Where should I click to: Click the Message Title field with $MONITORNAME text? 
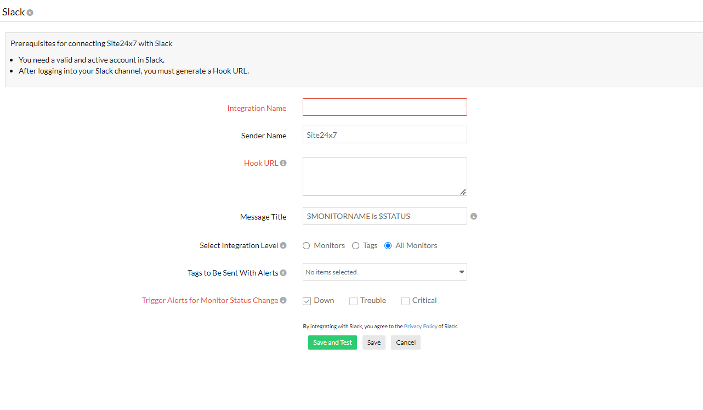[x=384, y=216]
